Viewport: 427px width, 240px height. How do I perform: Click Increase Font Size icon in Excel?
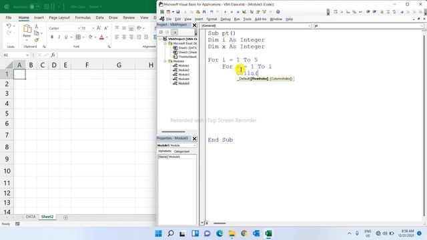coord(99,28)
